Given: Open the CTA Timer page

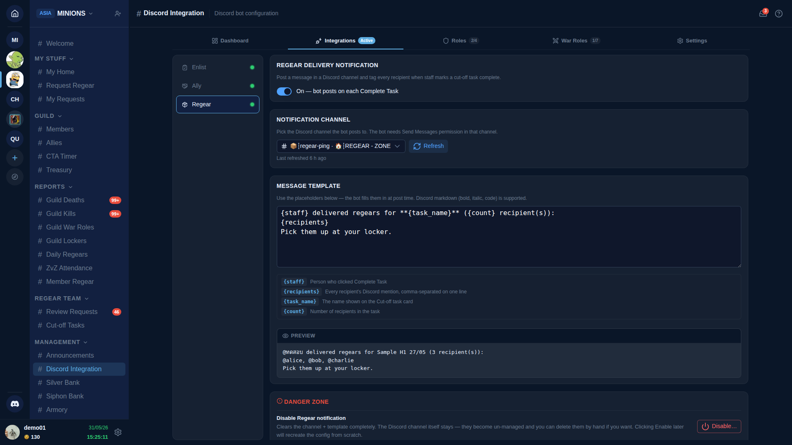Looking at the screenshot, I should click(x=79, y=157).
